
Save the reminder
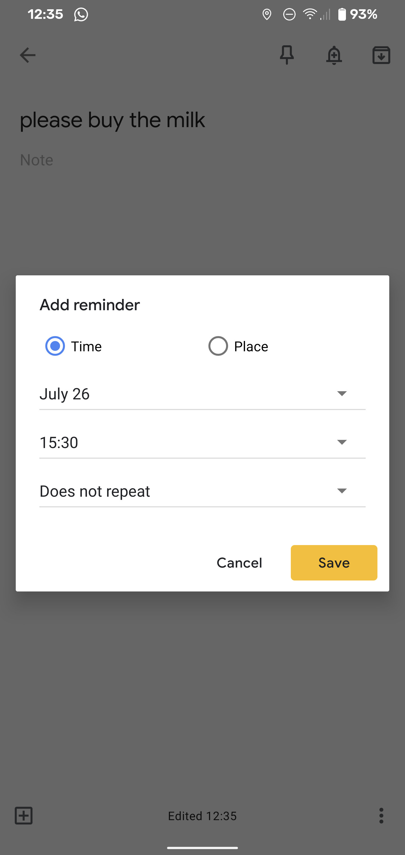[x=334, y=562]
